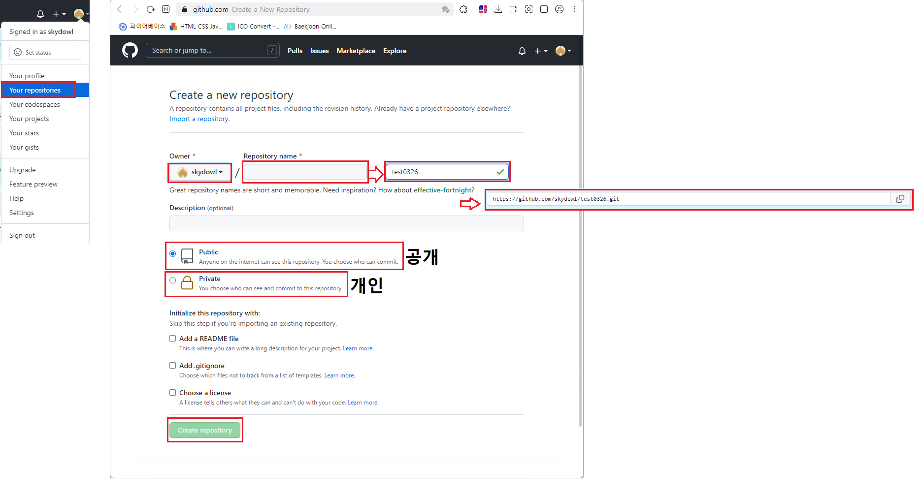Image resolution: width=924 pixels, height=498 pixels.
Task: Click the browser address bar showing github.com
Action: [315, 9]
